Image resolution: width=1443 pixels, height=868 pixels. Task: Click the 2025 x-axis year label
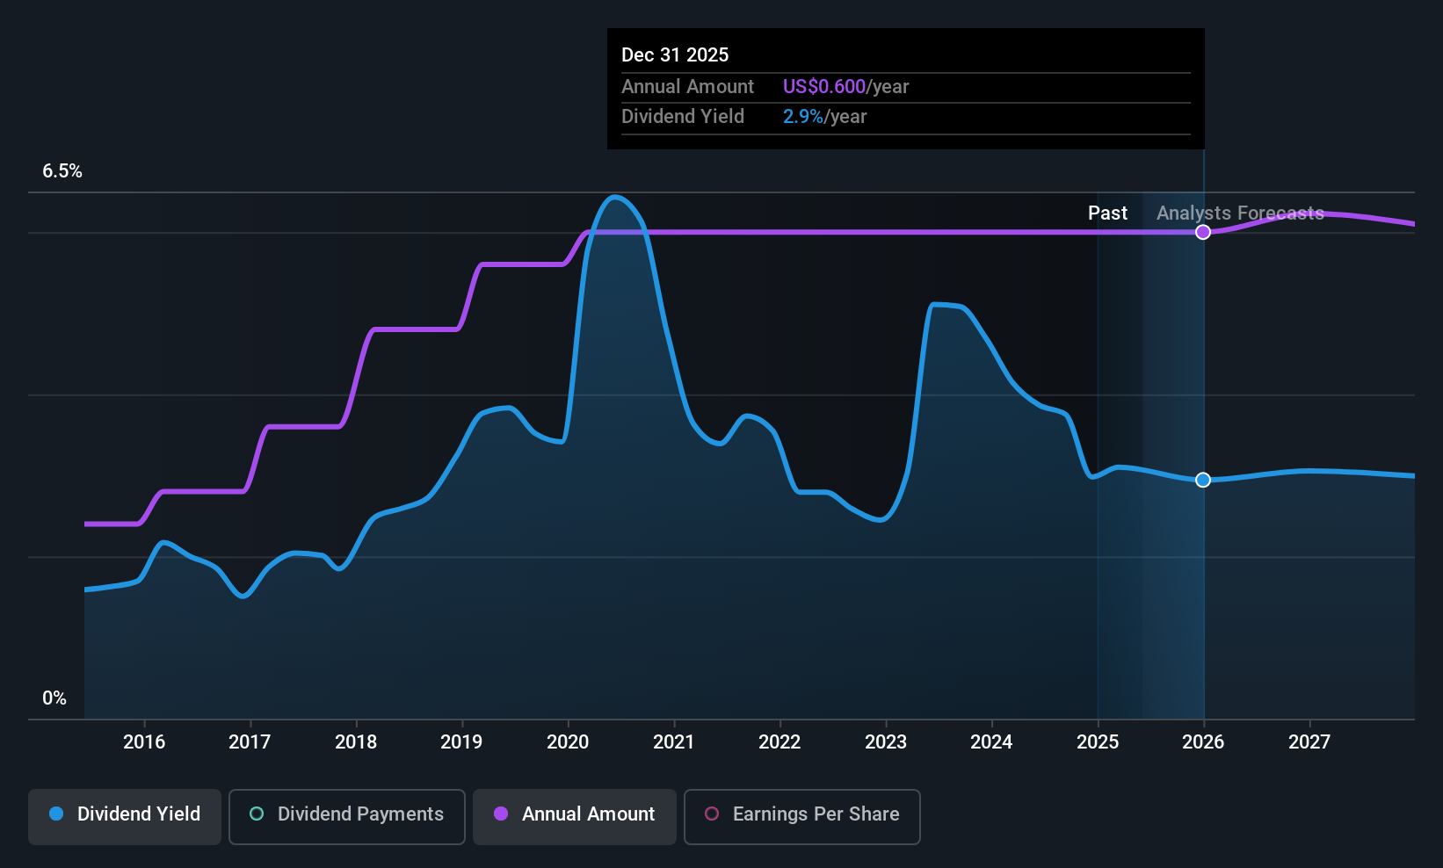[1098, 742]
